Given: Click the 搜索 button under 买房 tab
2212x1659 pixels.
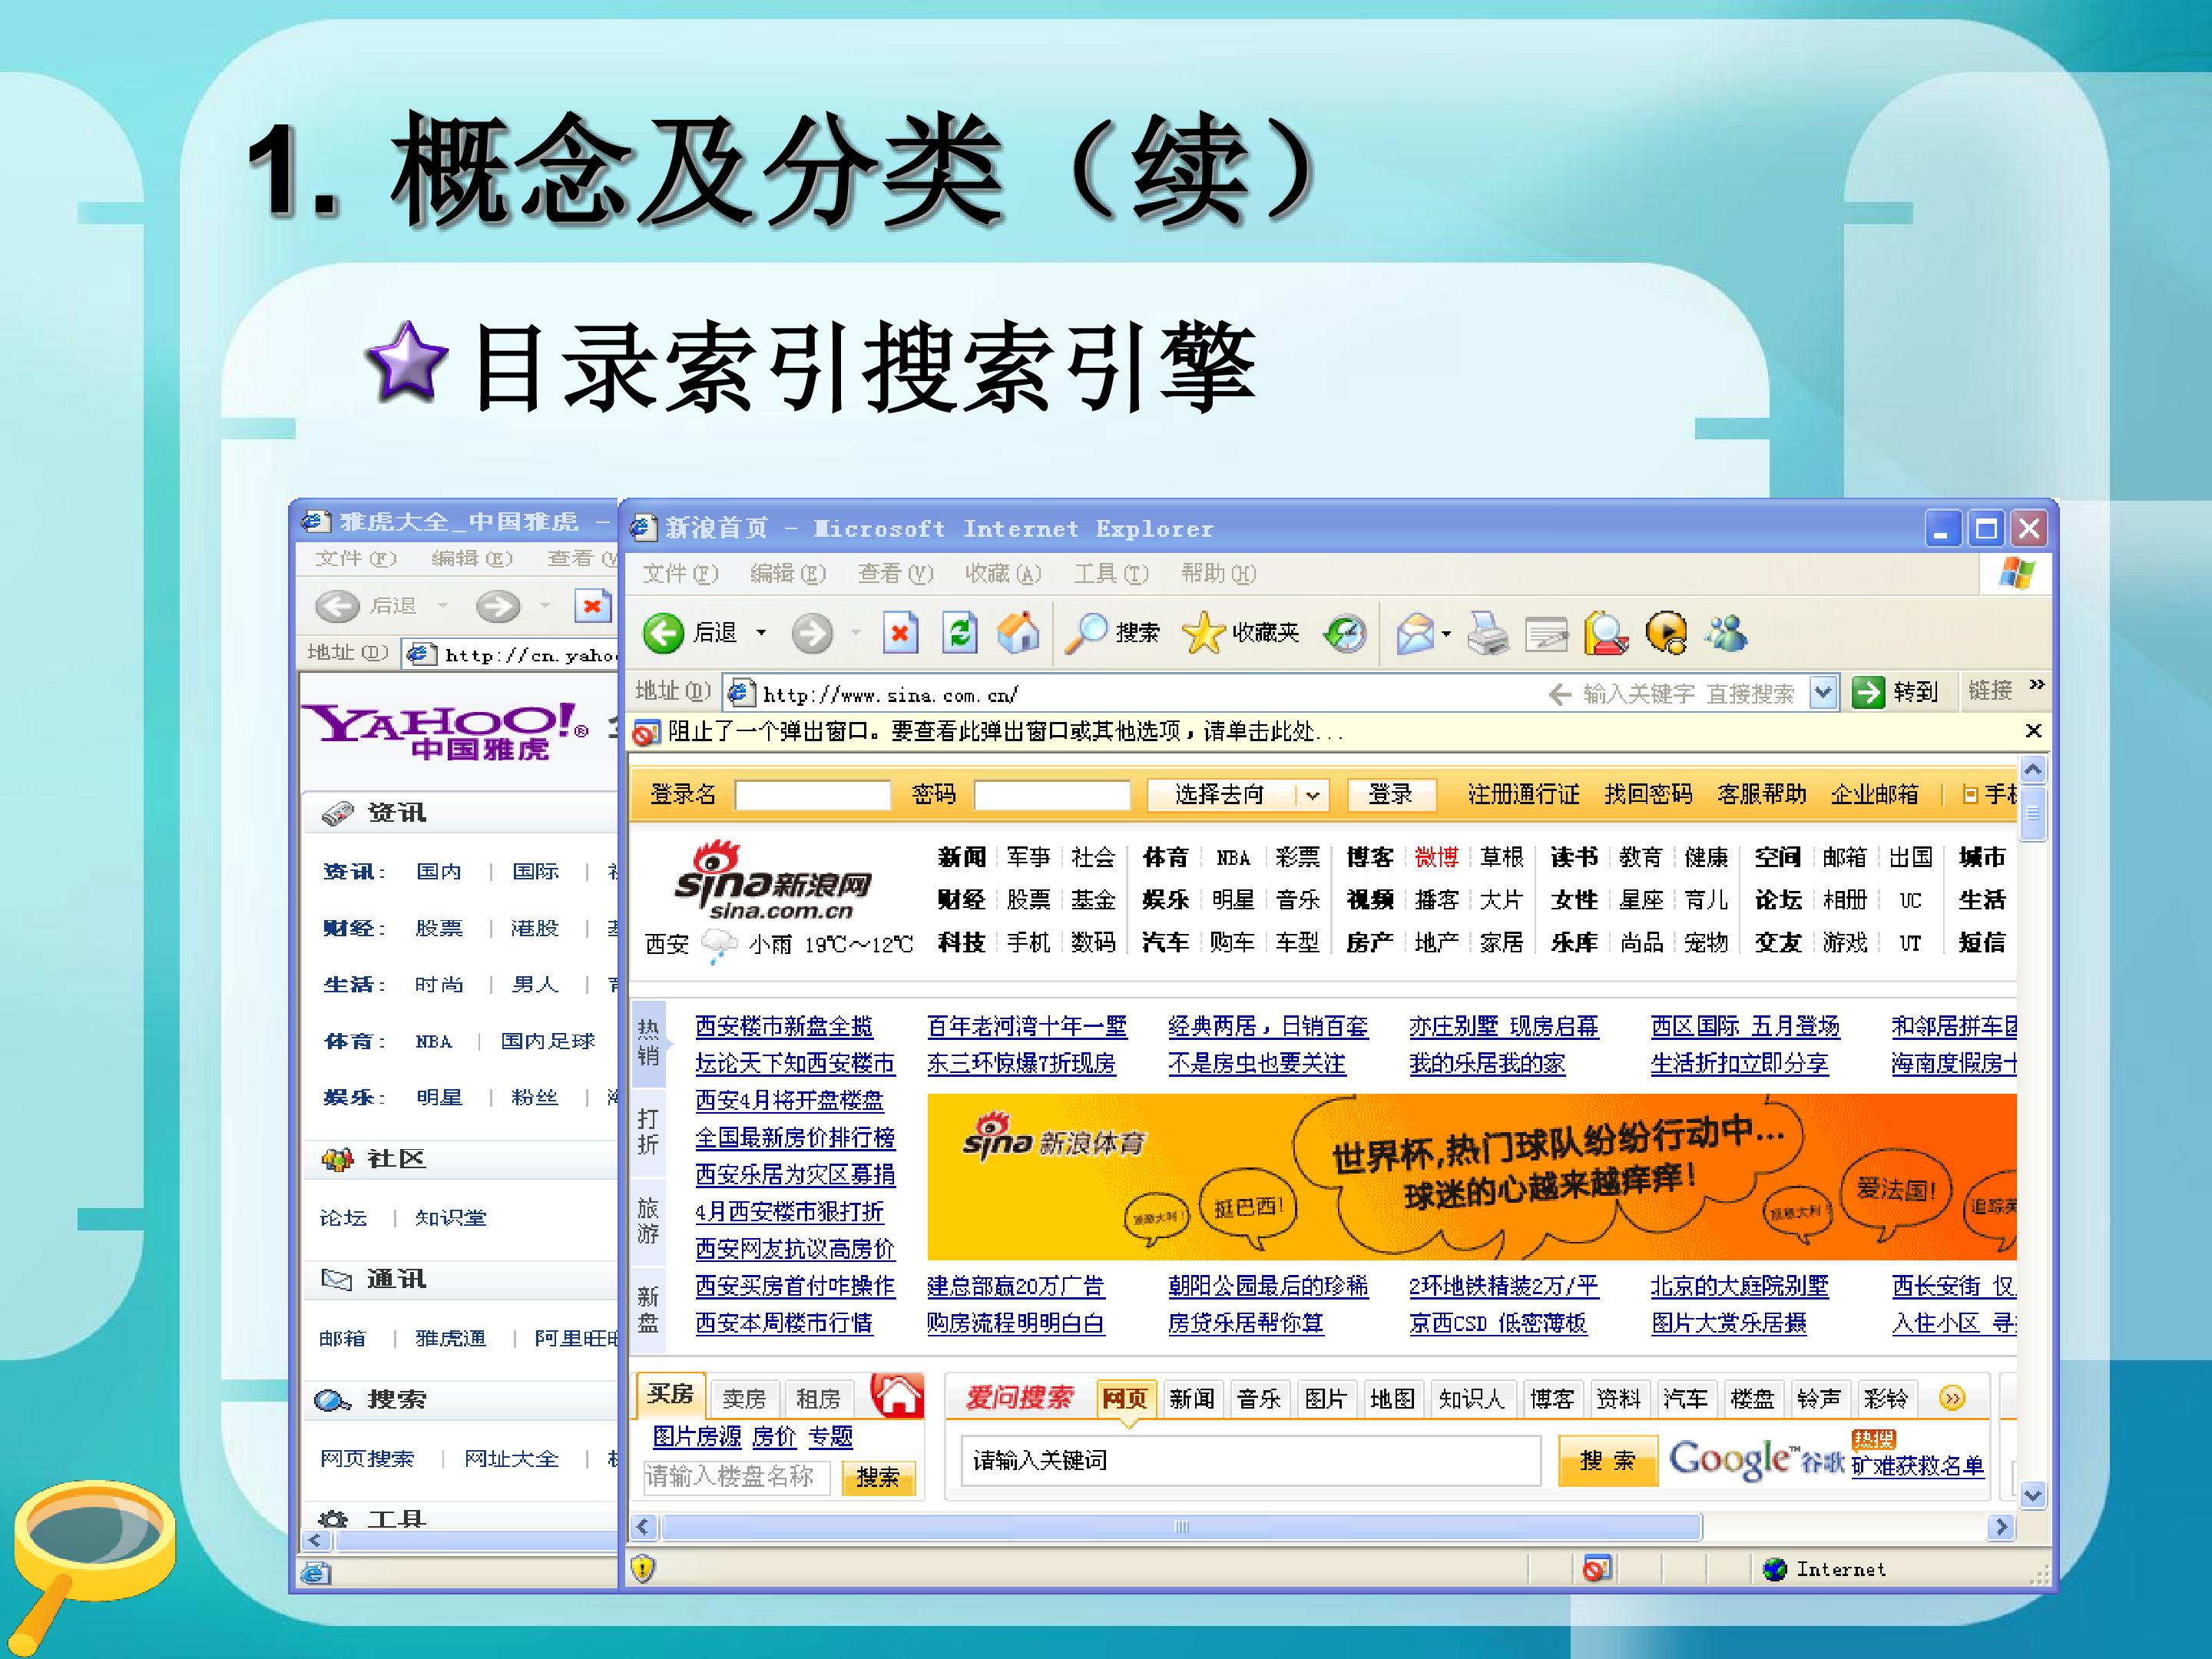Looking at the screenshot, I should (878, 1478).
